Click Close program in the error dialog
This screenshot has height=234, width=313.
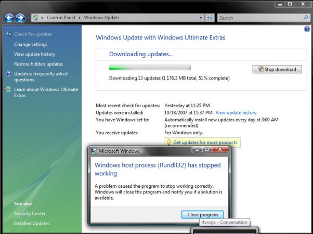[x=202, y=215]
